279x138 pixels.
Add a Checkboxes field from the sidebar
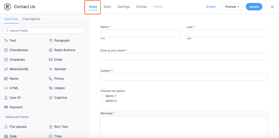tap(16, 50)
